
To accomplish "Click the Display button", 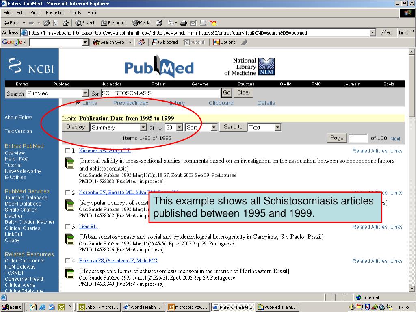I will point(75,127).
